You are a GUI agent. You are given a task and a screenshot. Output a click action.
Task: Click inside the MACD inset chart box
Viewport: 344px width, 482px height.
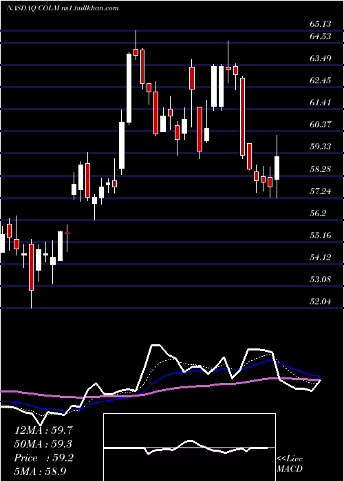[x=189, y=448]
